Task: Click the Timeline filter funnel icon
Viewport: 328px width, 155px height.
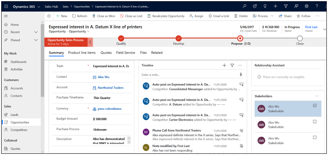Action: pyautogui.click(x=232, y=66)
